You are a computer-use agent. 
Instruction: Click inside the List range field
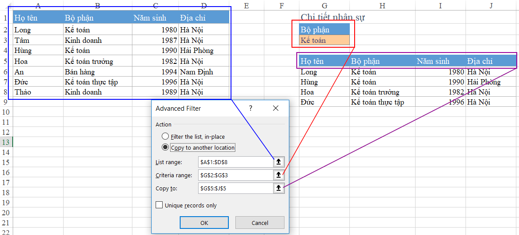[235, 162]
